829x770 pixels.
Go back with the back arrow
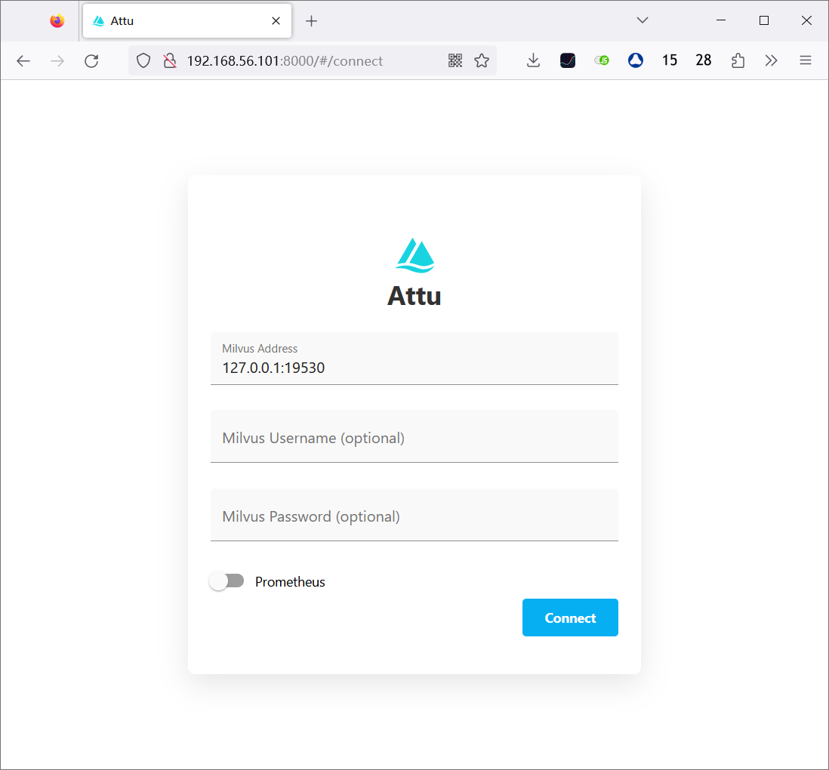(23, 61)
